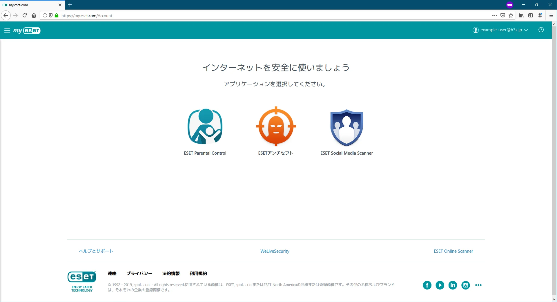This screenshot has height=302, width=557.
Task: Launch the ESET Anti-Theft target icon
Action: [276, 126]
